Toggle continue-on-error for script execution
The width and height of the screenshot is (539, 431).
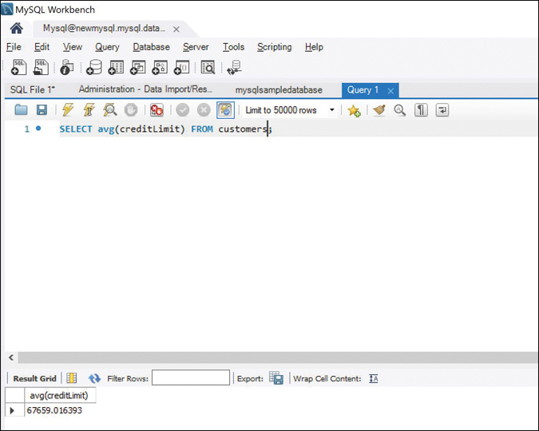pyautogui.click(x=157, y=110)
